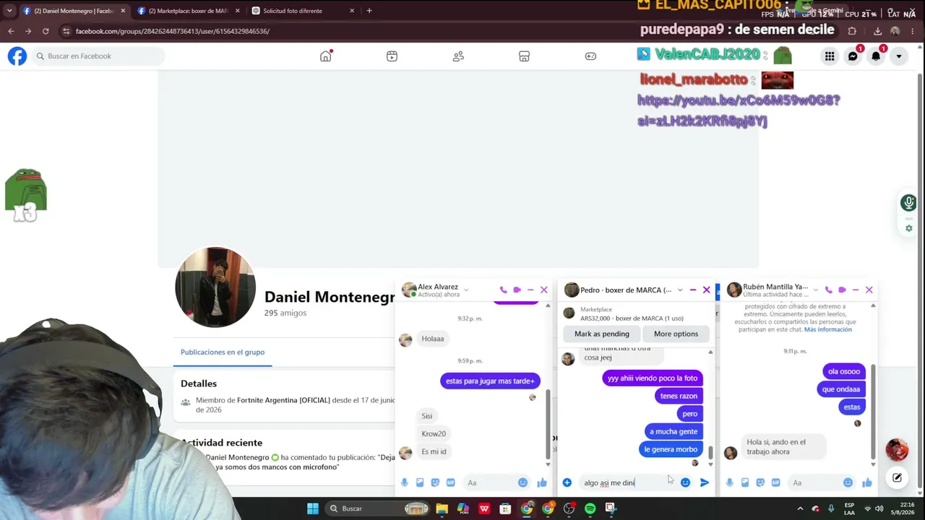The width and height of the screenshot is (925, 520).
Task: Attach a photo in Alex Alvarez chat
Action: tap(420, 482)
